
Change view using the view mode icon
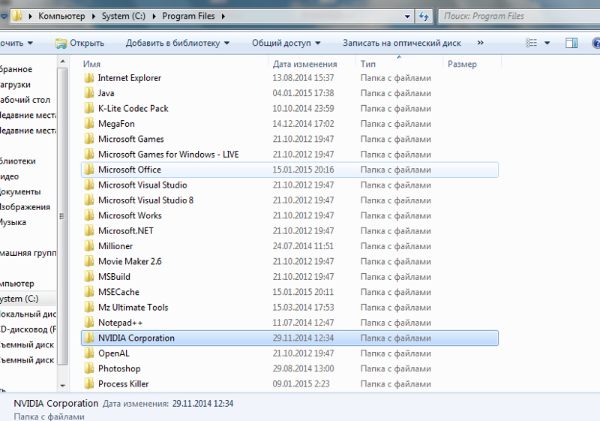pyautogui.click(x=531, y=43)
